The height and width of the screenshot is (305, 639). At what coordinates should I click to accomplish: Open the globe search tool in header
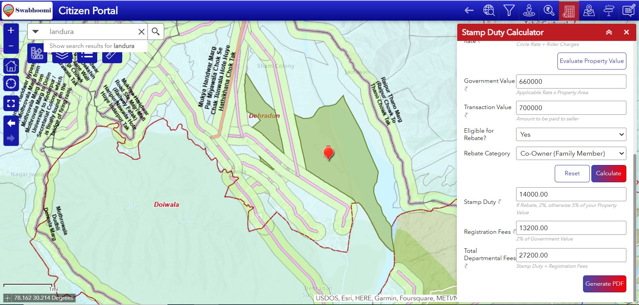click(x=489, y=11)
